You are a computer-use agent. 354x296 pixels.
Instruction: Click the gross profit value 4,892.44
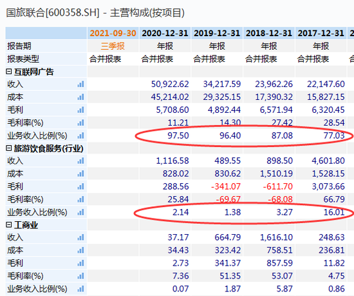225,110
